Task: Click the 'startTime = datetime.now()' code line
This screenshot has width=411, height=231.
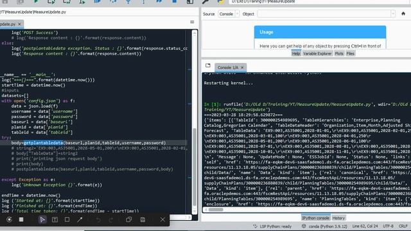Action: [33, 85]
